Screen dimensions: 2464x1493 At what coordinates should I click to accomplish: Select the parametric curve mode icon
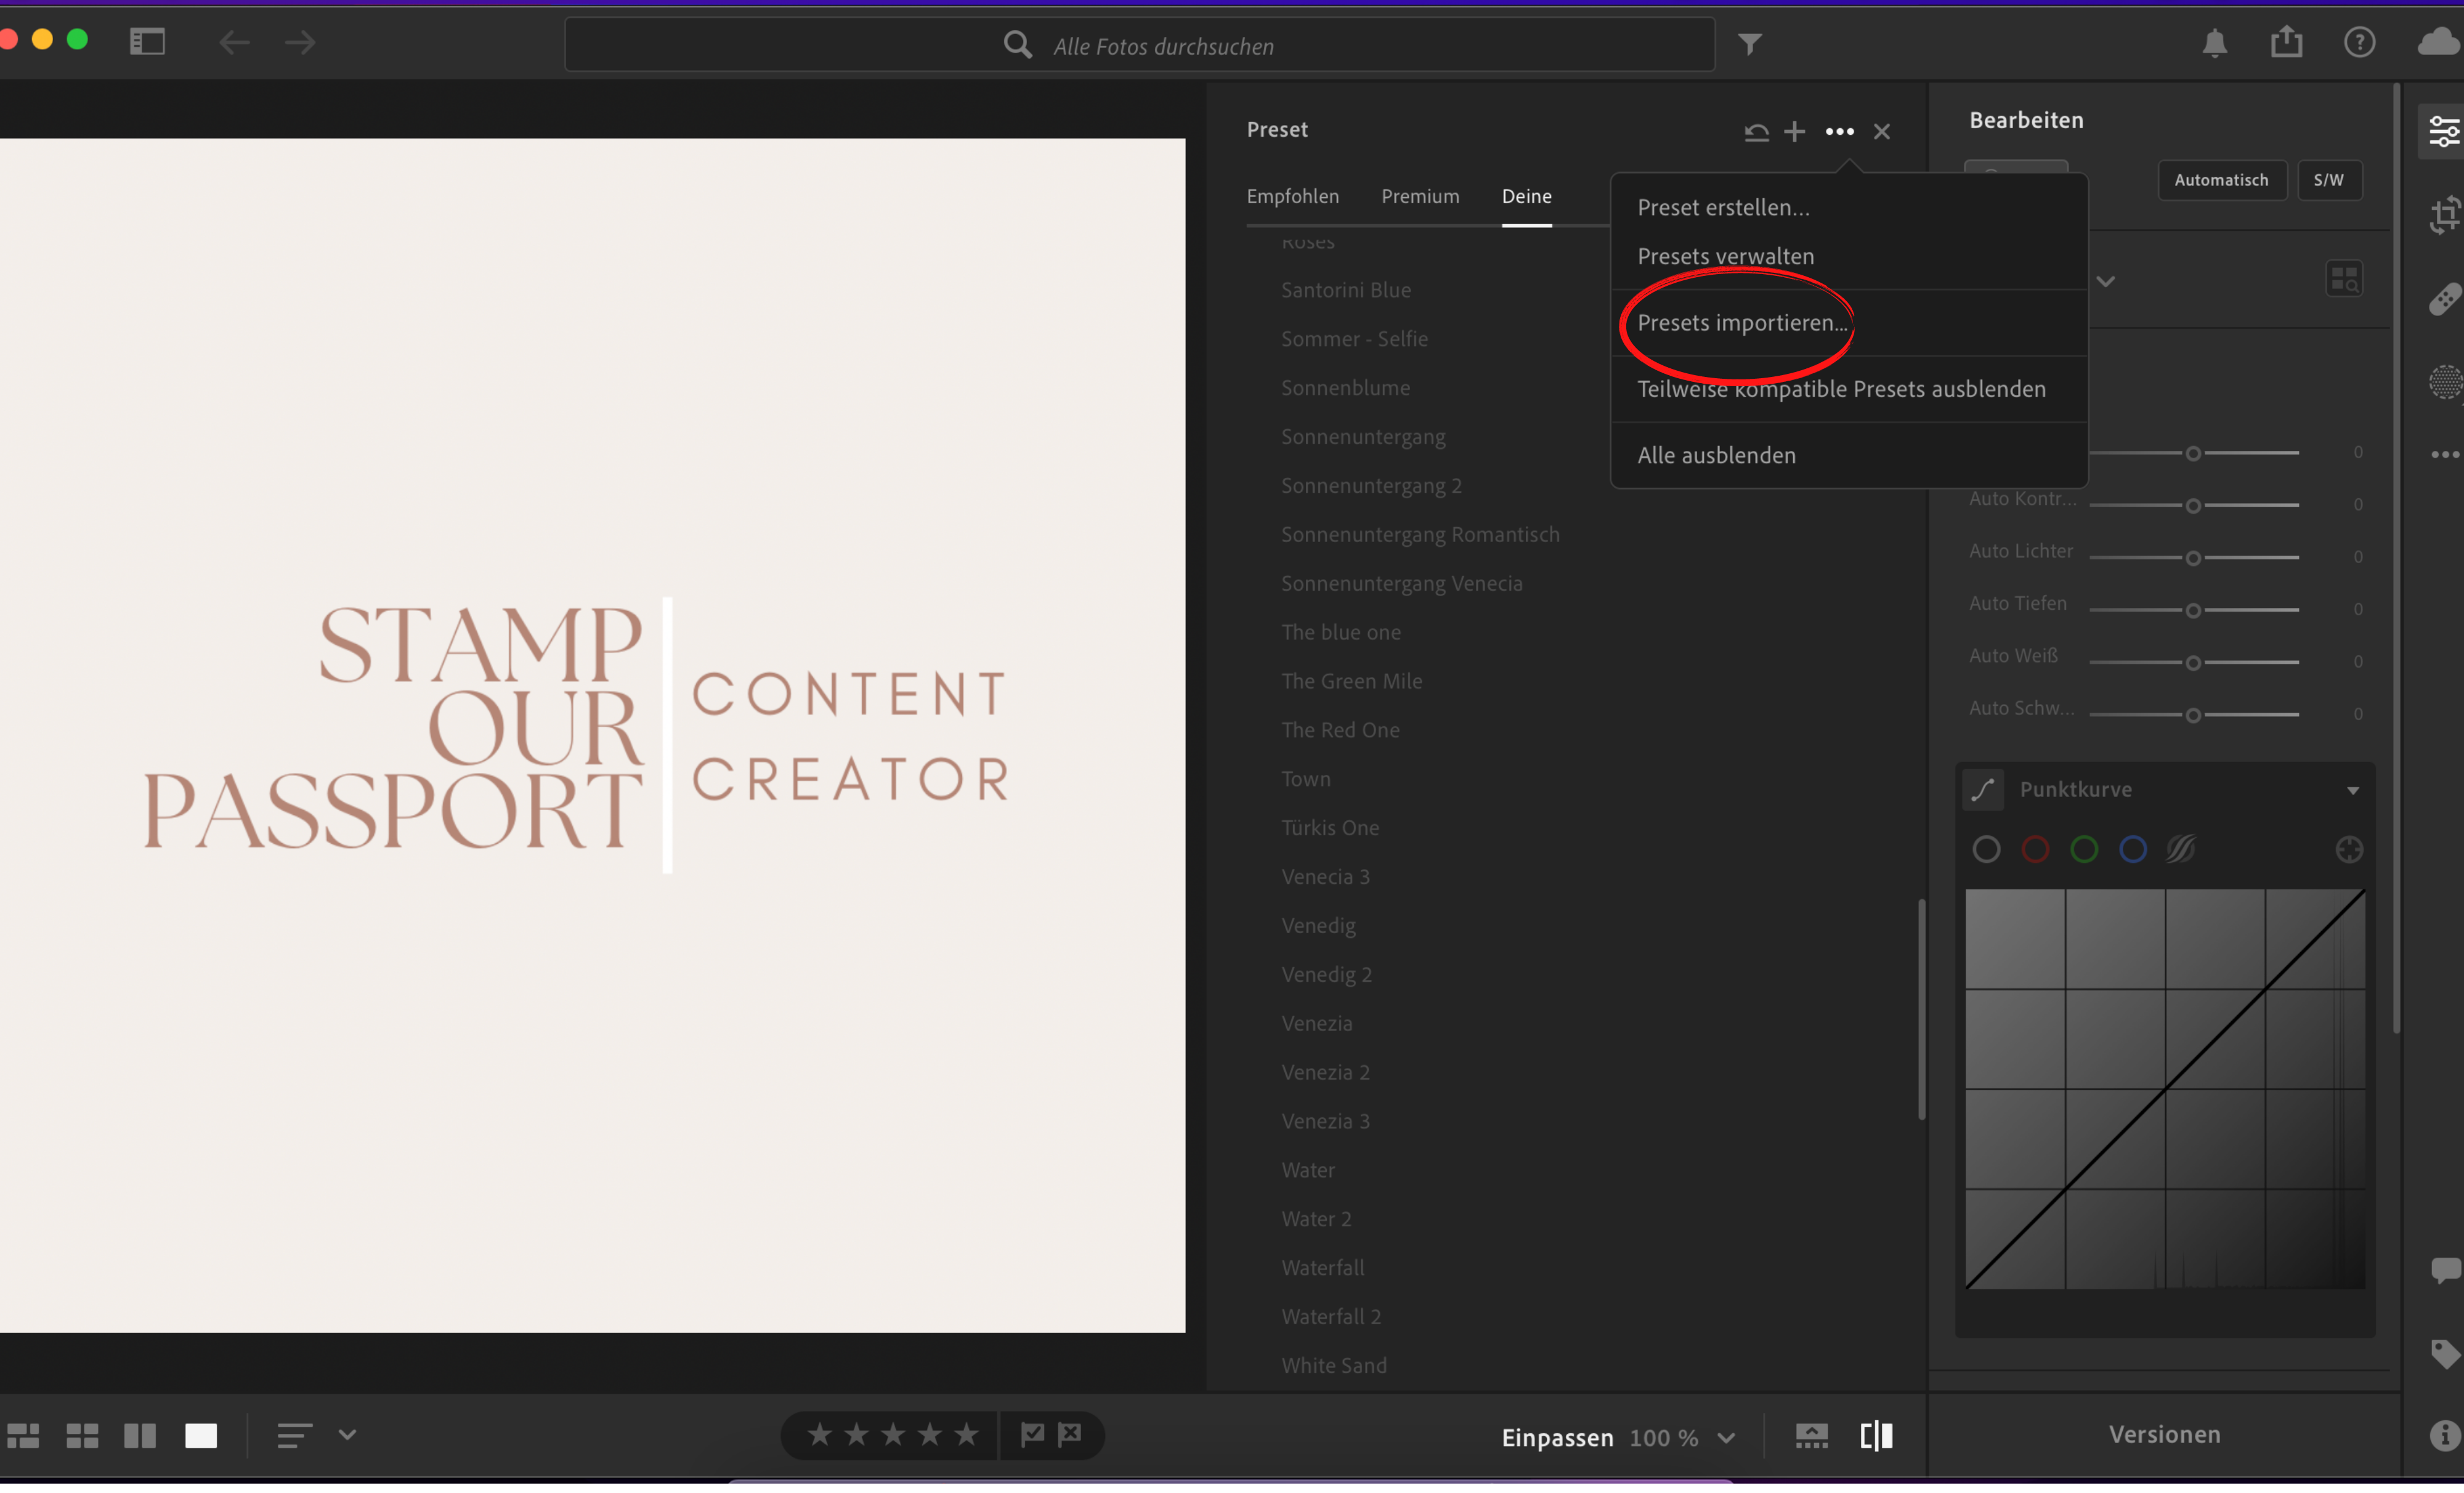tap(2181, 850)
